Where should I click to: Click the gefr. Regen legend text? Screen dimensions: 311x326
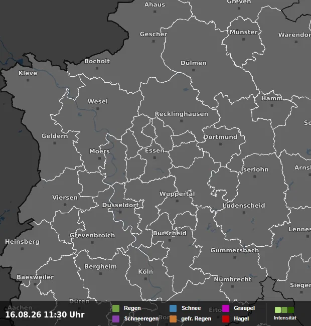point(196,318)
